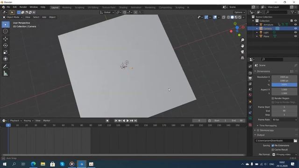Select the Select Box tool
Viewport: 299px width, 168px height.
click(x=6, y=25)
